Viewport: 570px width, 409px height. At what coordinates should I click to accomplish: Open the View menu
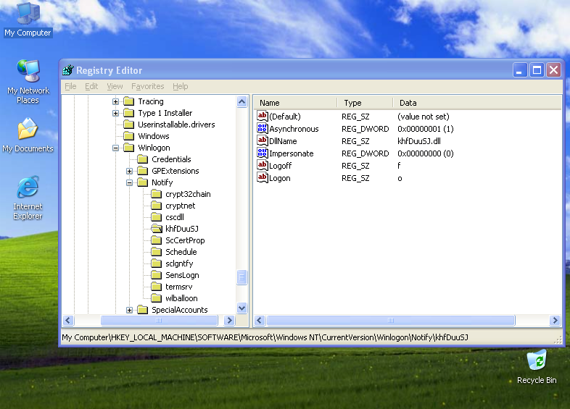tap(115, 86)
